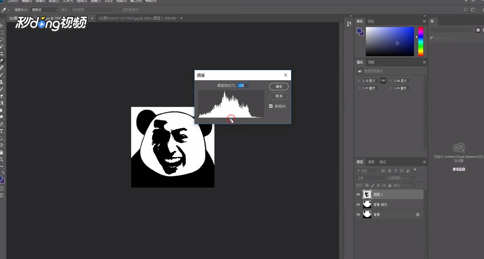Open the fill percentage dropdown arrow
This screenshot has height=259, width=484.
click(413, 185)
